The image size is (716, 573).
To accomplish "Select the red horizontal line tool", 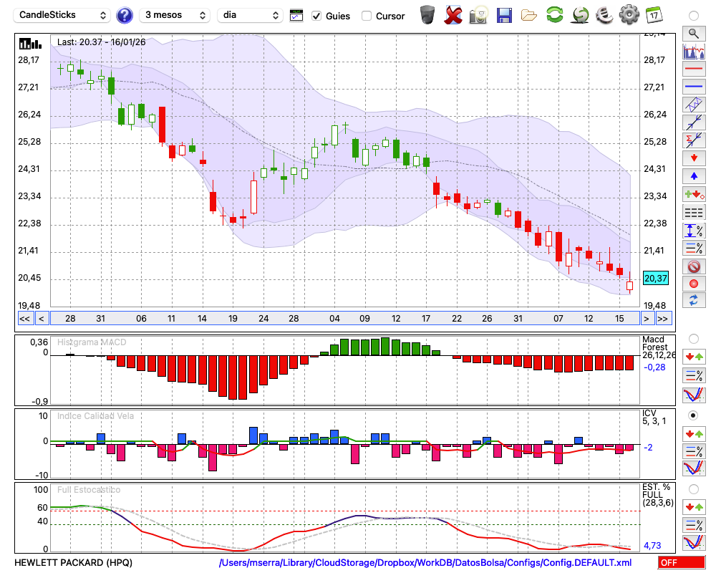I will [x=693, y=69].
